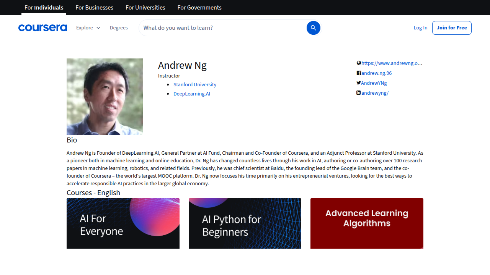Click the LinkedIn icon beside andrewyng/

(x=359, y=93)
